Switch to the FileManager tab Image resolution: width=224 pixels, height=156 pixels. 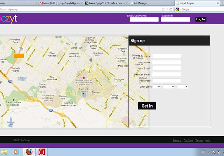(152, 3)
